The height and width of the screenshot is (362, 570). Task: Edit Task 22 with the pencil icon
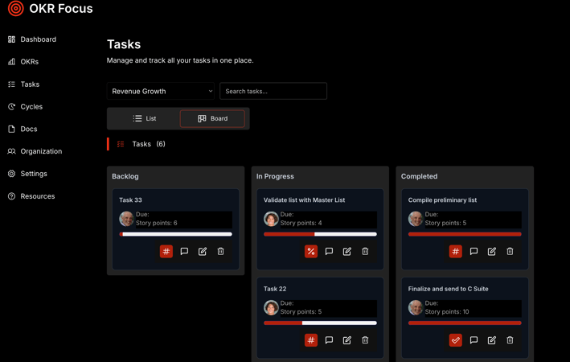click(347, 340)
